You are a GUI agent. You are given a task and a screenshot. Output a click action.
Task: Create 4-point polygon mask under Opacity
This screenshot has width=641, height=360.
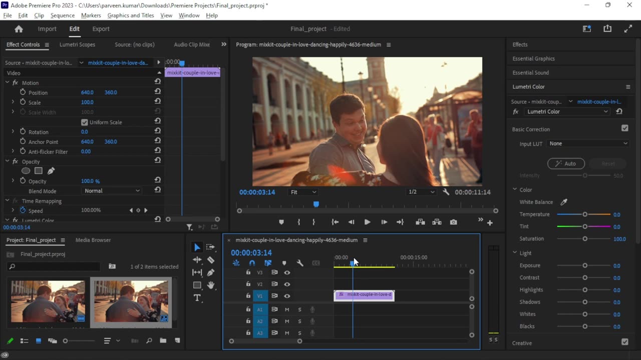(x=38, y=171)
